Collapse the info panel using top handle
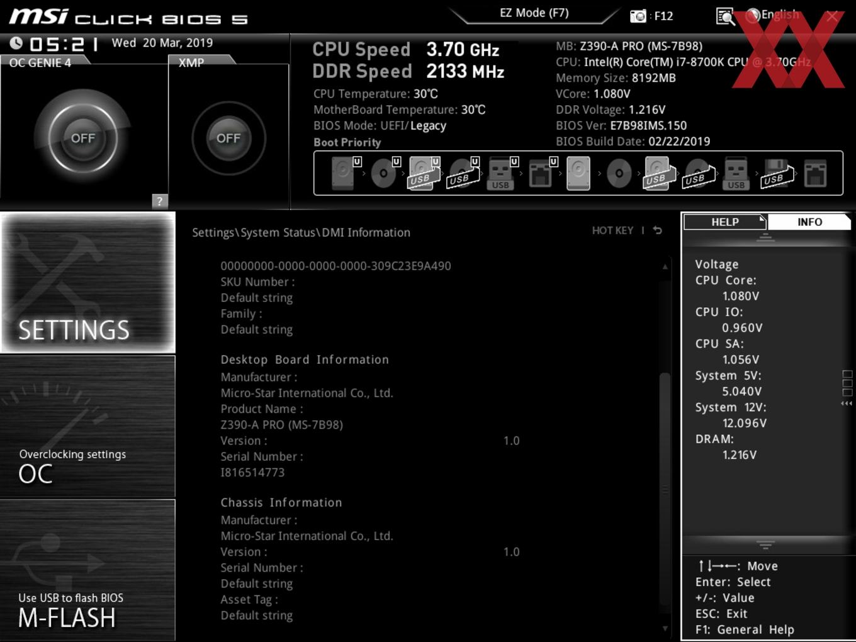 coord(765,237)
